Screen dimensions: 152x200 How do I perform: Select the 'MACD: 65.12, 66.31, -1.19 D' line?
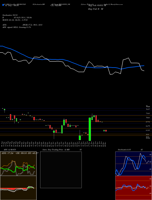15,20
